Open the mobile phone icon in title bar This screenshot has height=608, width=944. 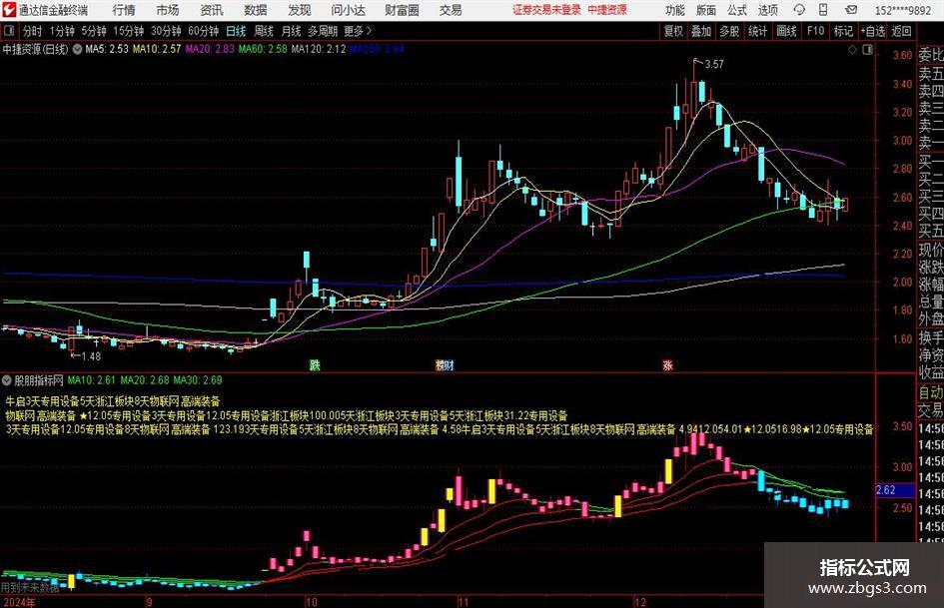click(x=823, y=10)
